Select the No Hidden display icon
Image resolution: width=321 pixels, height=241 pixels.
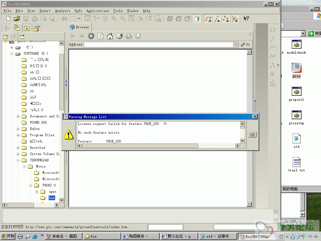(x=187, y=19)
